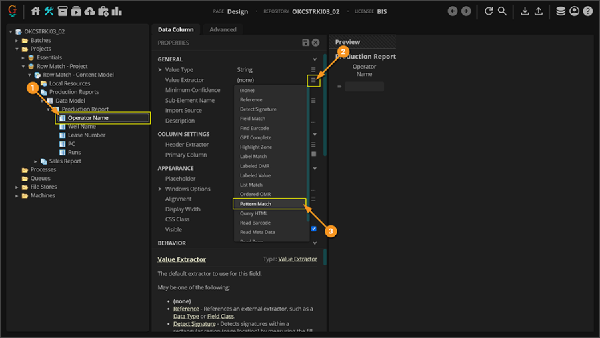Click the Value Extractor type link
600x338 pixels.
tap(297, 259)
